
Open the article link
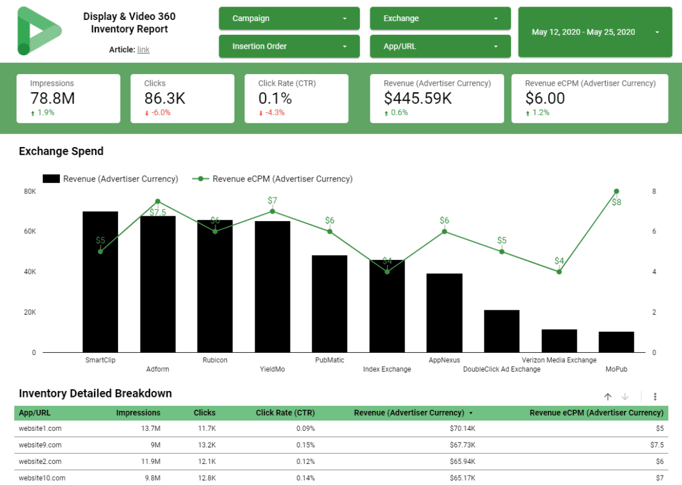(143, 49)
